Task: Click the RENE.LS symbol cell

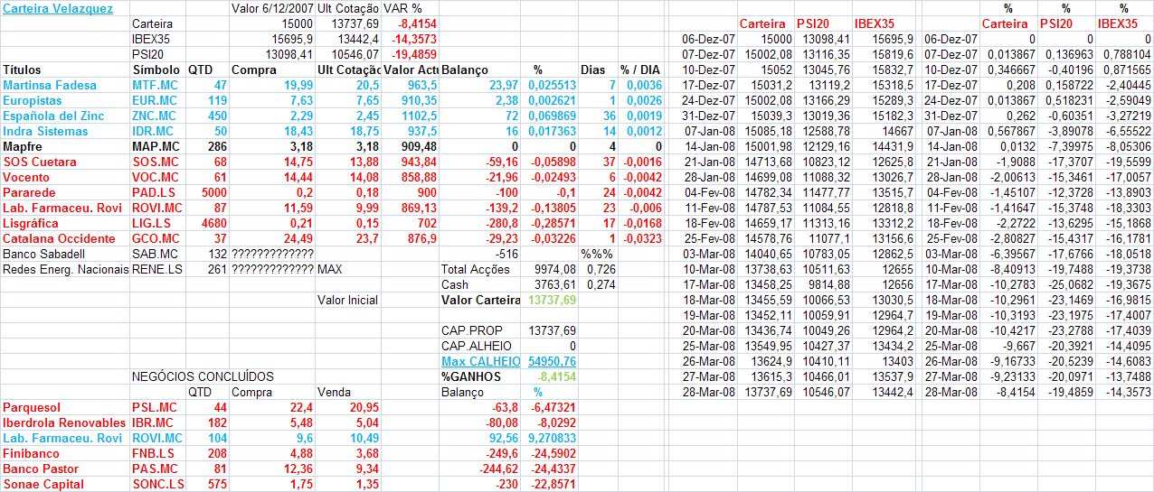Action: (x=156, y=270)
